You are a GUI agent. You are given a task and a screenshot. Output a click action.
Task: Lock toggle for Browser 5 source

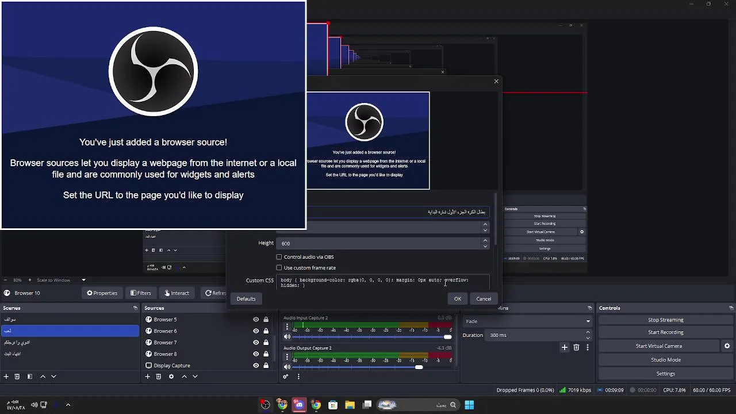pyautogui.click(x=266, y=320)
